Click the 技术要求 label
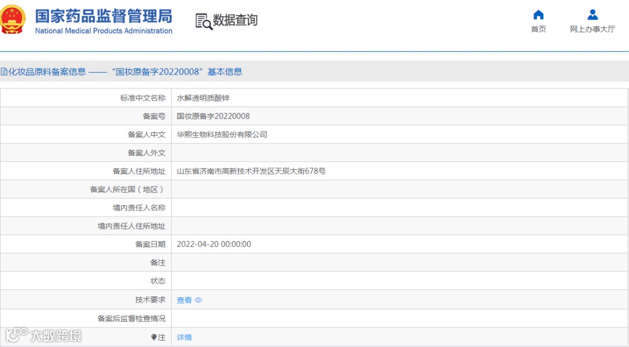 (150, 300)
